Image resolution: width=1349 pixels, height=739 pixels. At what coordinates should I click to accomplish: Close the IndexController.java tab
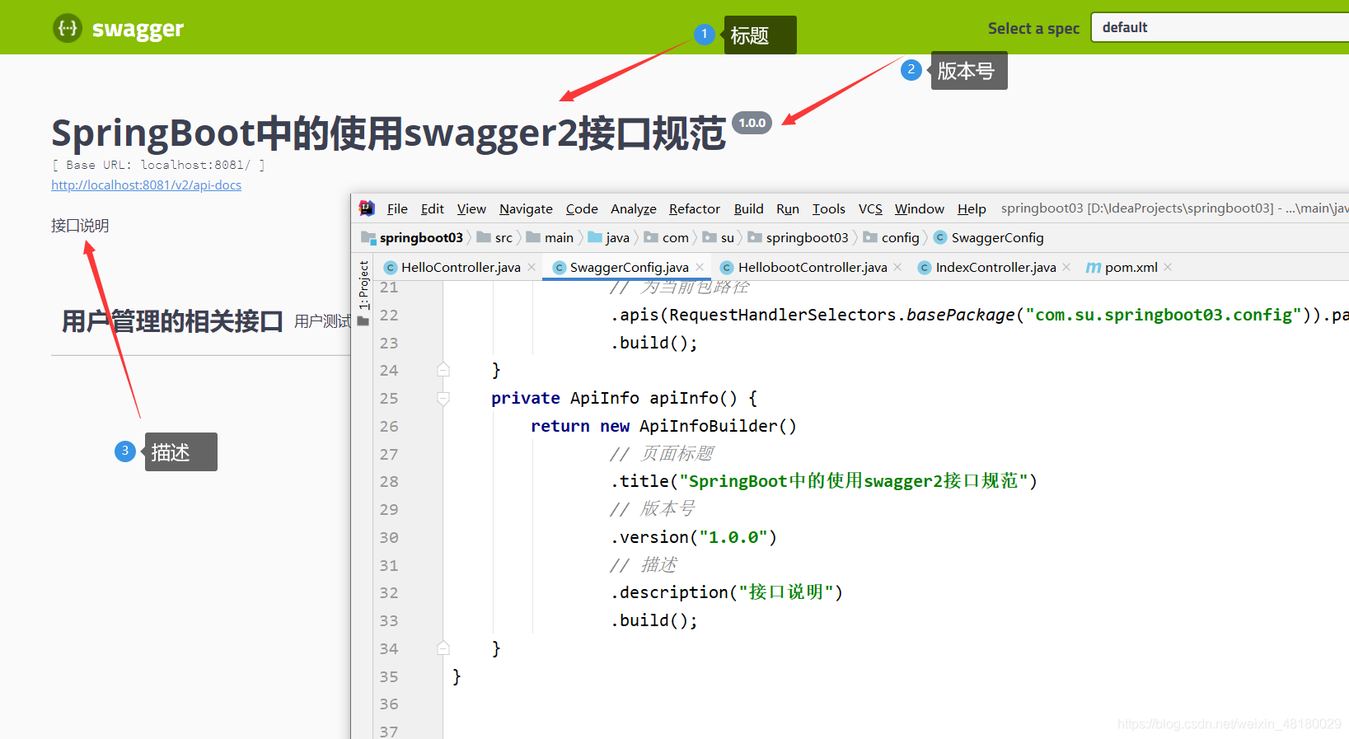click(x=1066, y=267)
